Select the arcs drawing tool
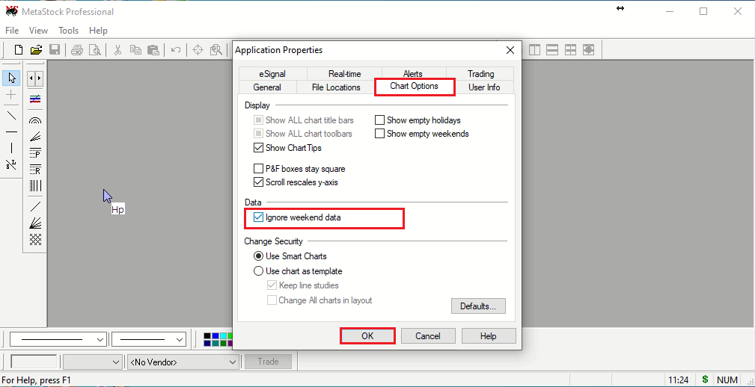Image resolution: width=755 pixels, height=387 pixels. [35, 120]
